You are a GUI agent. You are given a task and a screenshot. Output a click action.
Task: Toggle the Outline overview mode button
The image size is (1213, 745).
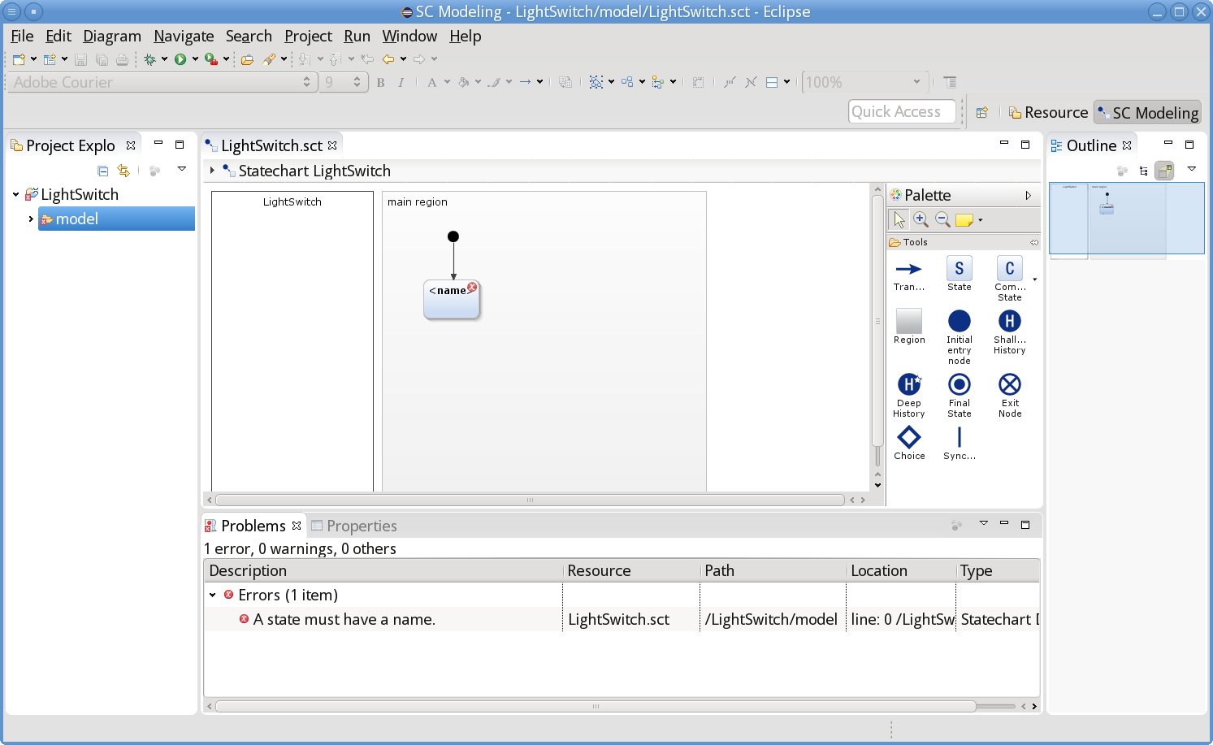pyautogui.click(x=1165, y=171)
